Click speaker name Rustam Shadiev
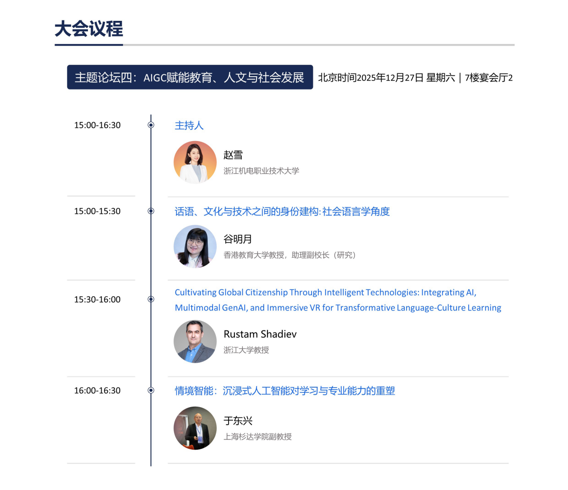Viewport: 568px width, 490px height. pos(260,334)
